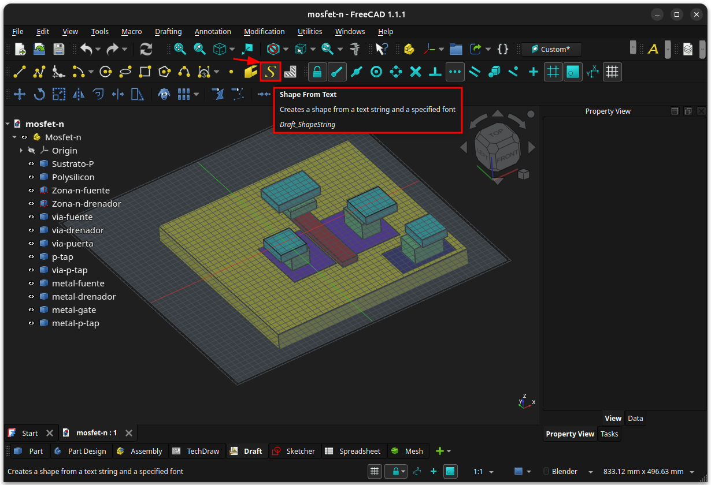
Task: Switch to the Tasks panel tab
Action: point(609,434)
